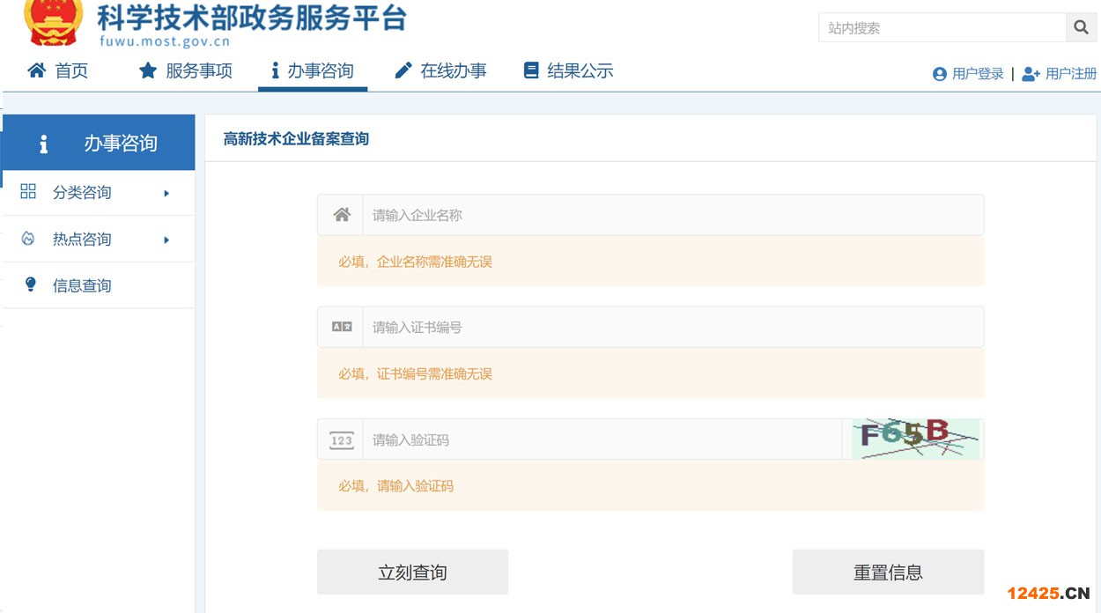Click the 必填，请输入验证码 hint
The image size is (1101, 613).
click(395, 485)
